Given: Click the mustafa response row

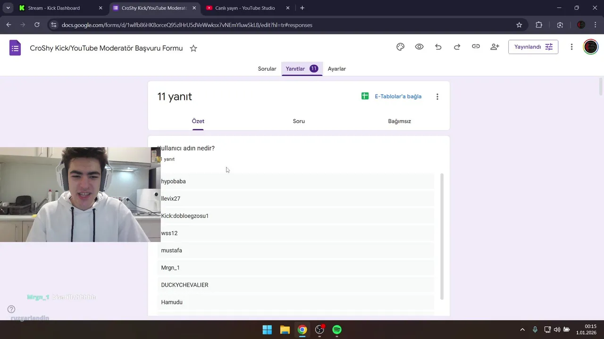Looking at the screenshot, I should [x=295, y=250].
